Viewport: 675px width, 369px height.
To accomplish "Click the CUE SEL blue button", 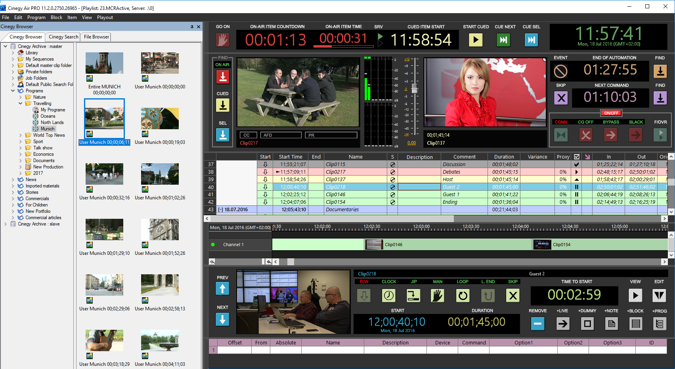I will tap(531, 40).
